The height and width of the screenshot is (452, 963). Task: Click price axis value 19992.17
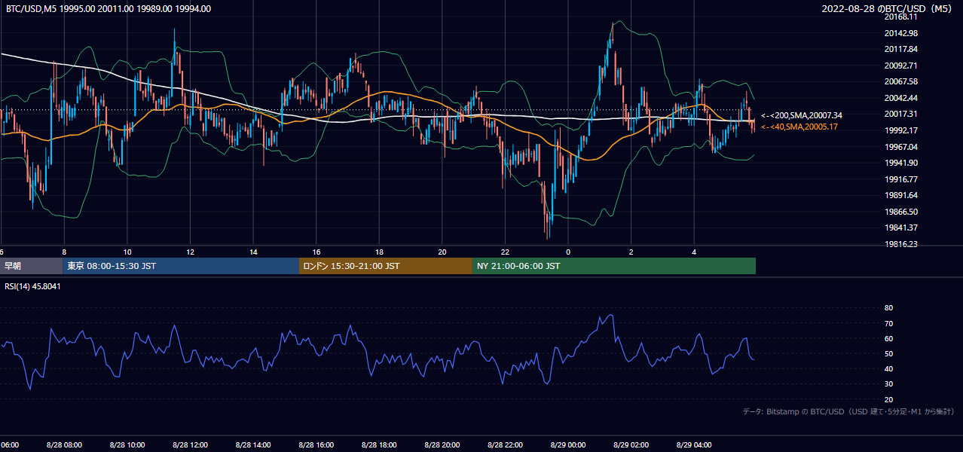point(901,130)
